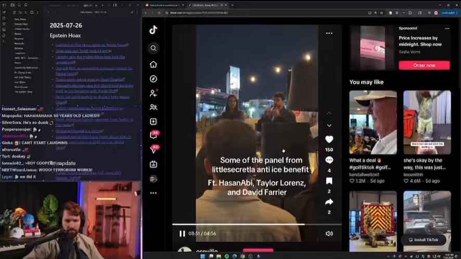Open the video options ellipsis menu

tap(329, 33)
